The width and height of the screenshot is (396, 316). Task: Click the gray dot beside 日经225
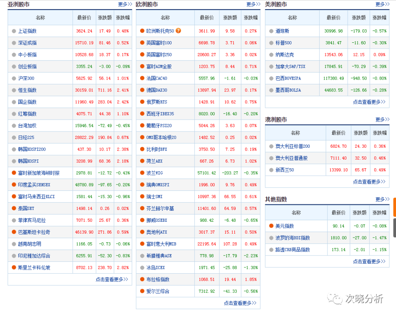click(x=14, y=138)
